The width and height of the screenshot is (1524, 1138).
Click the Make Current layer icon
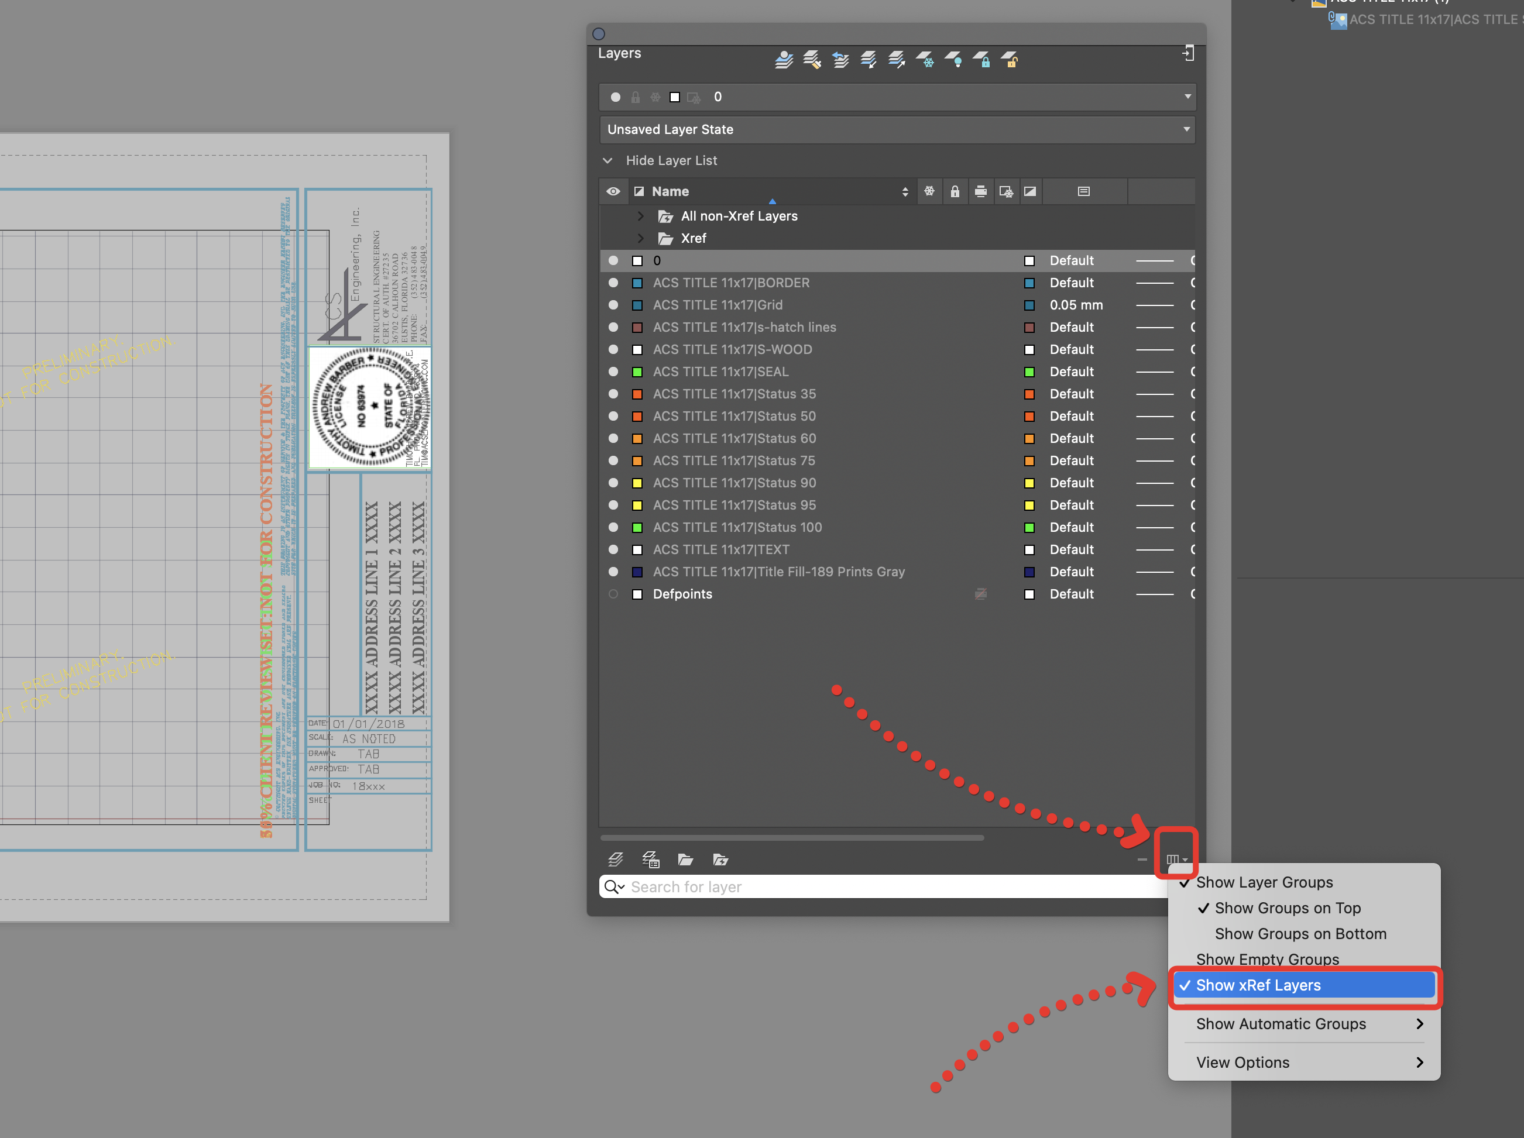(783, 60)
